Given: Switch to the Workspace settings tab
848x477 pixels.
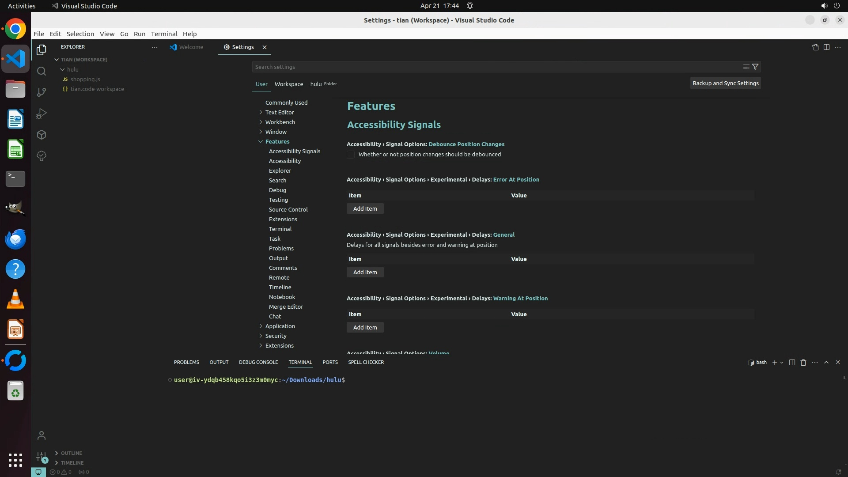Looking at the screenshot, I should 288,84.
